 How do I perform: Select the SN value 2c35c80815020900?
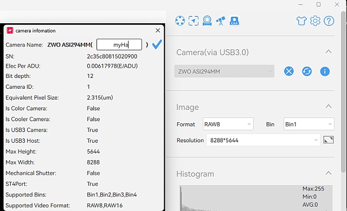112,56
